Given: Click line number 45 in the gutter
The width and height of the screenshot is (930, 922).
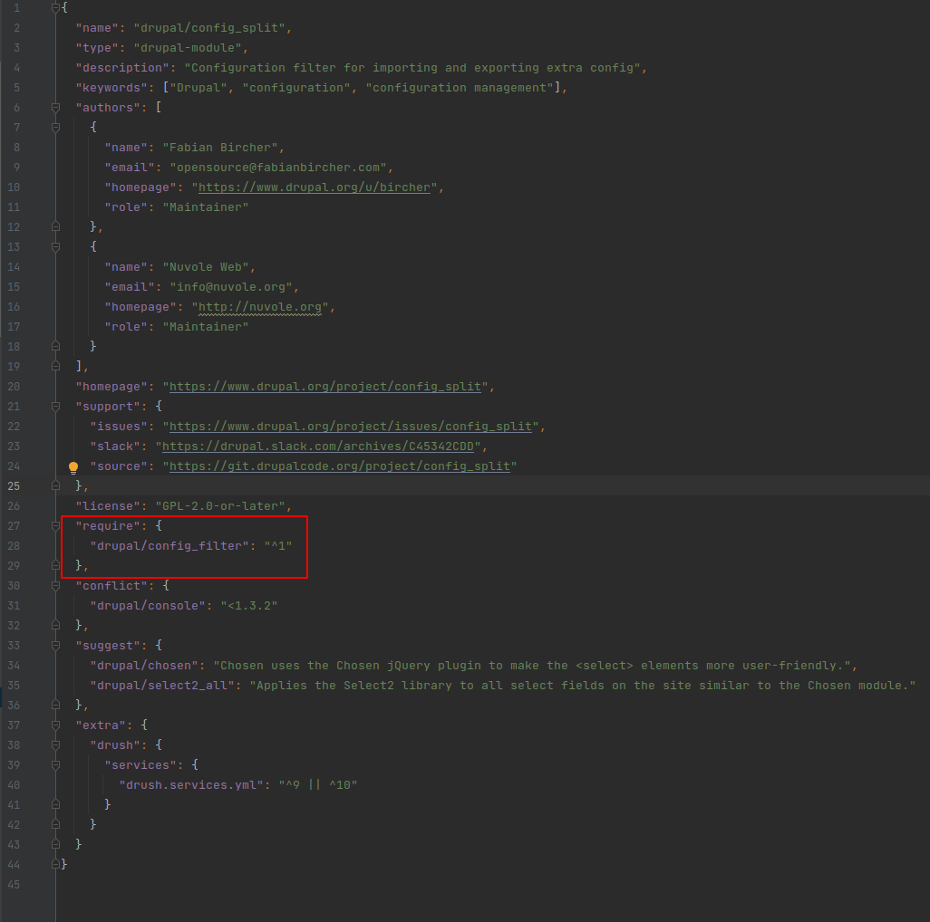Looking at the screenshot, I should [x=14, y=885].
